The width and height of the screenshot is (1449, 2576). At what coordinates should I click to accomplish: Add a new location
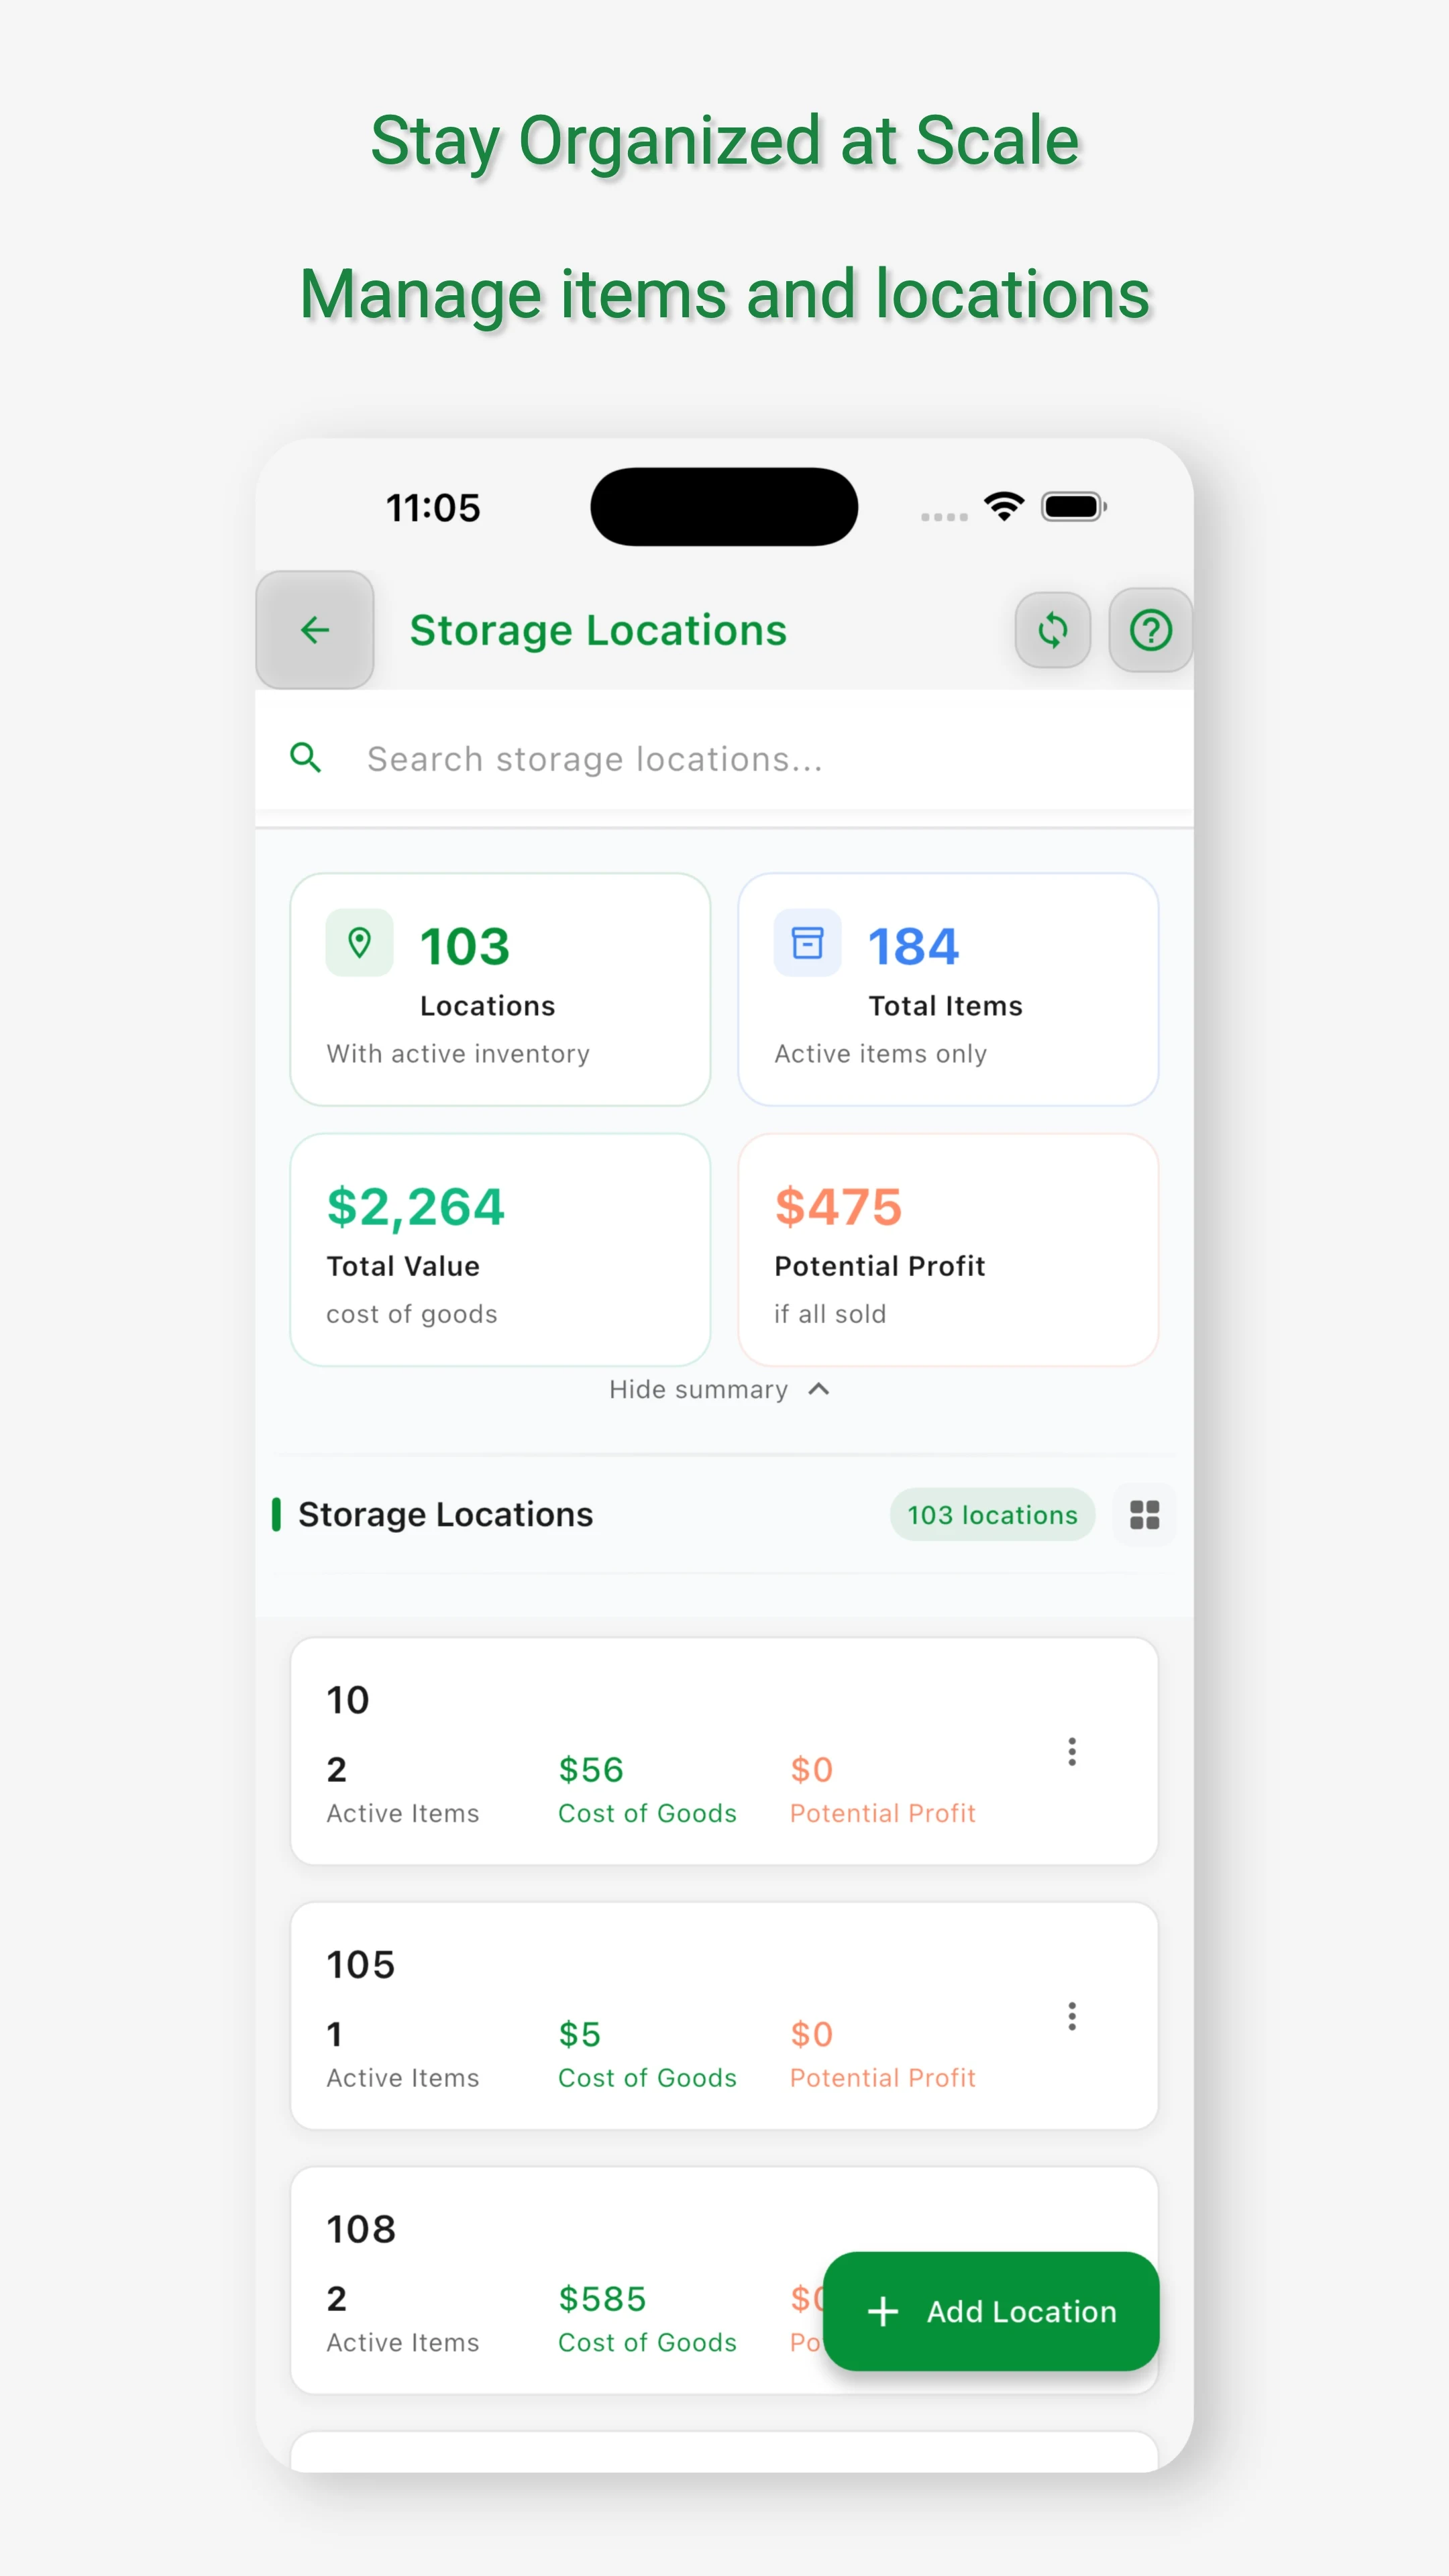click(x=991, y=2311)
